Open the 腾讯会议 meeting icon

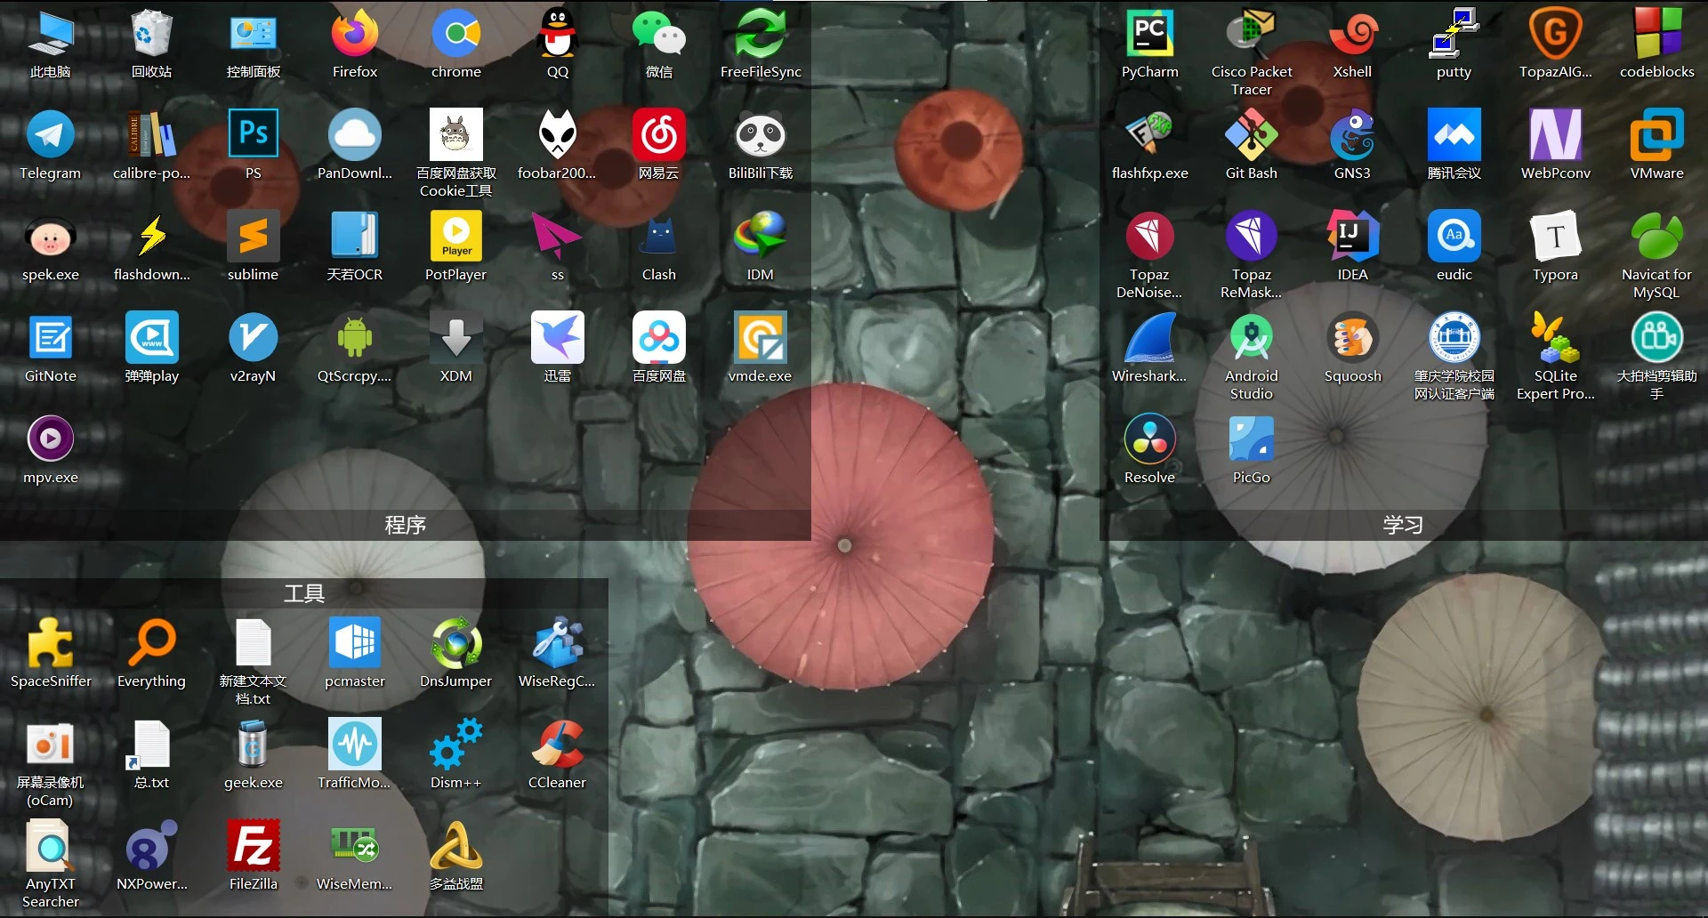coord(1454,135)
